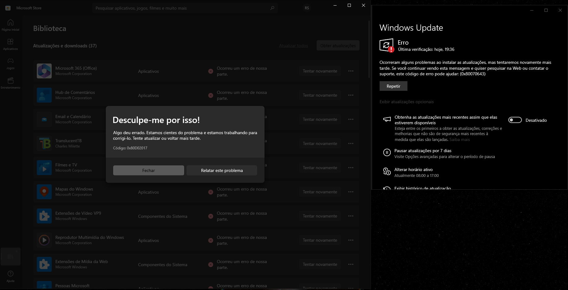Click the megaphone icon in Windows Update
The width and height of the screenshot is (568, 290).
387,119
